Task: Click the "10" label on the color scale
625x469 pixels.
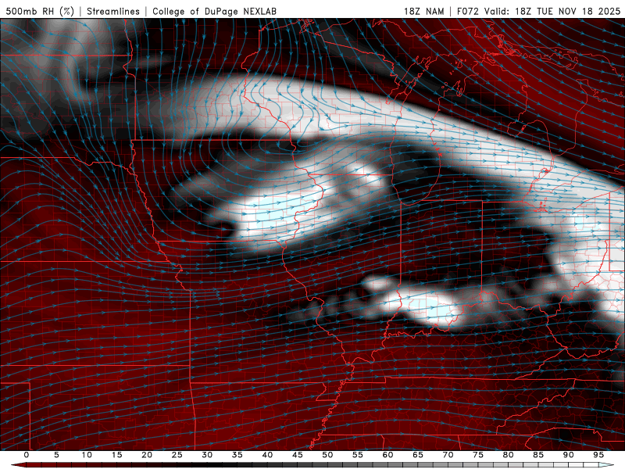Action: 87,455
